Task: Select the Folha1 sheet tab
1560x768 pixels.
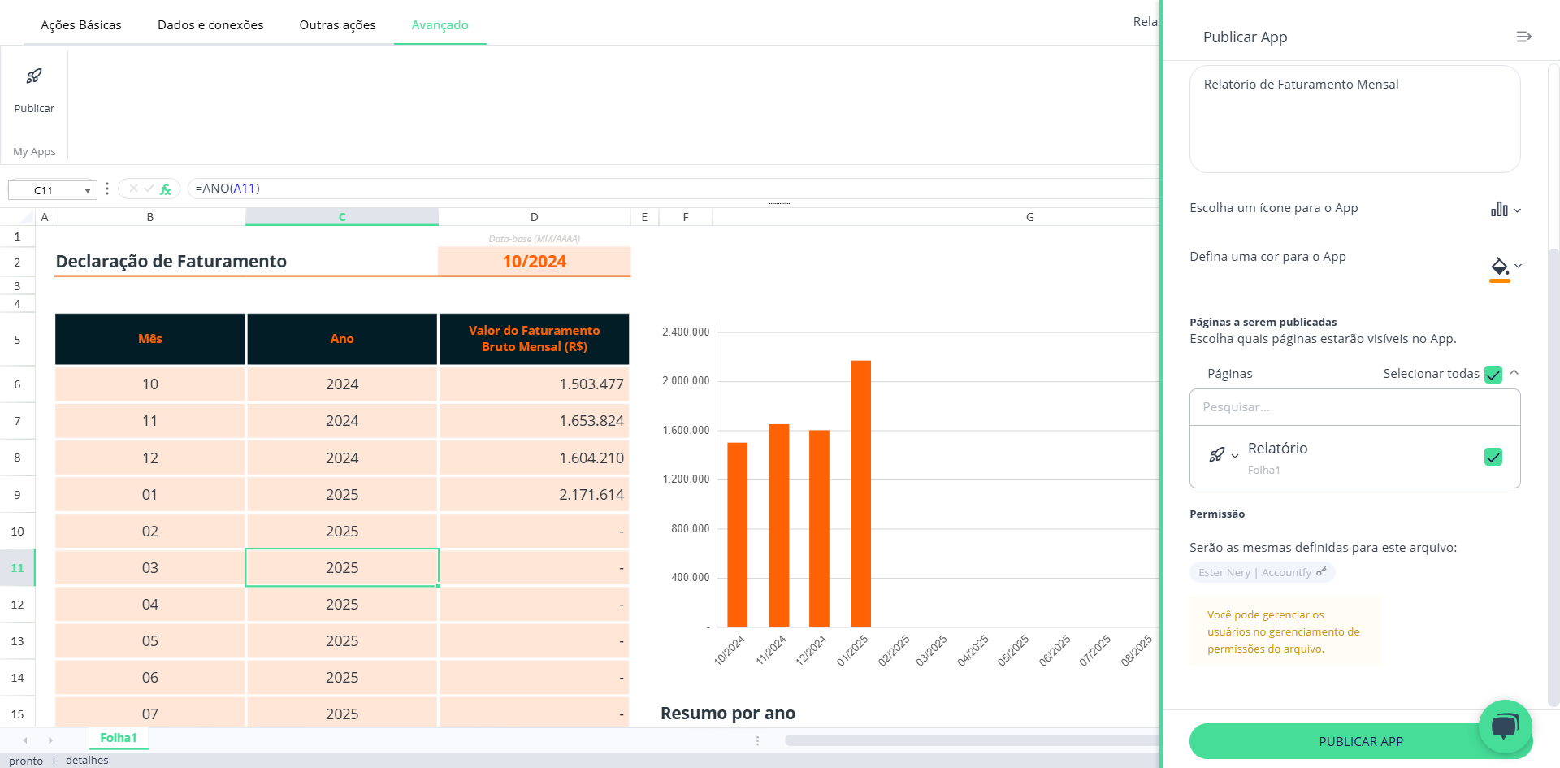Action: [119, 738]
